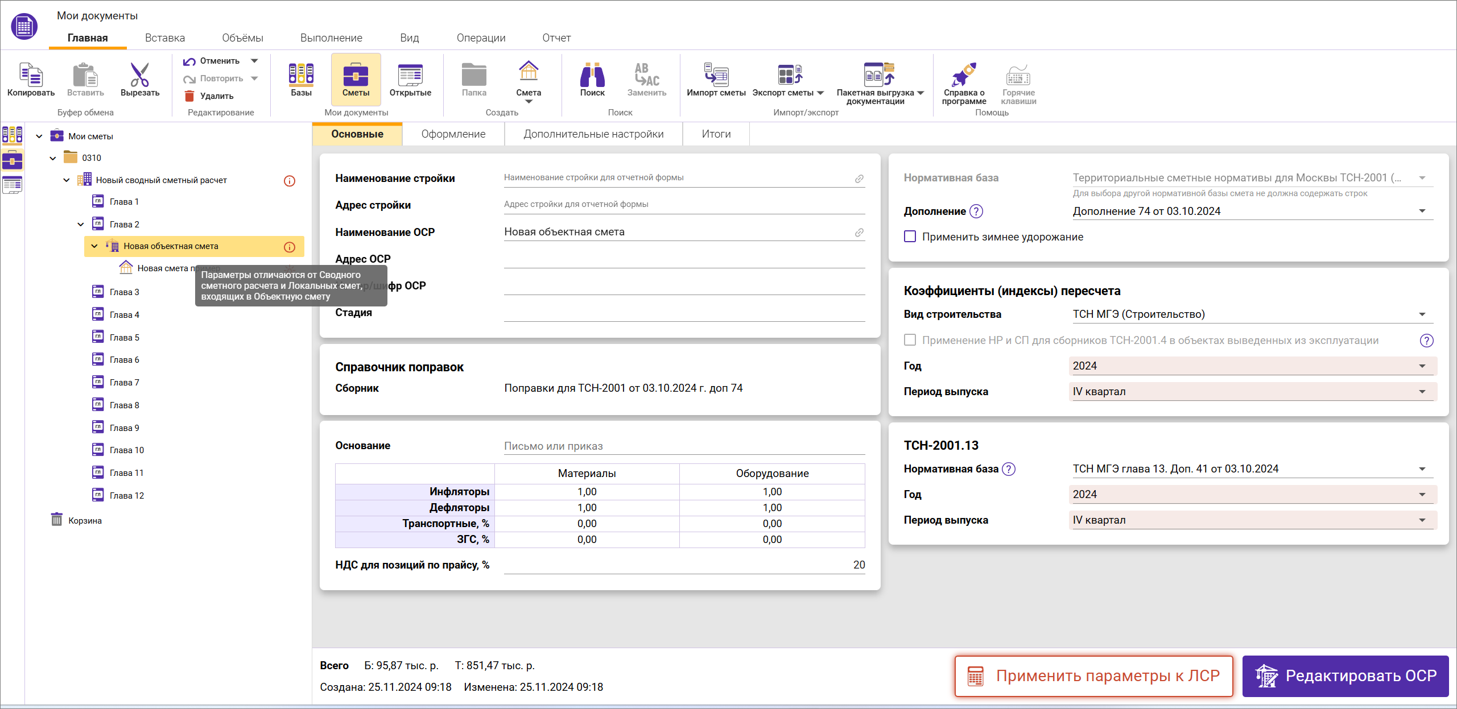
Task: Open the Операции ribbon tab
Action: click(481, 38)
